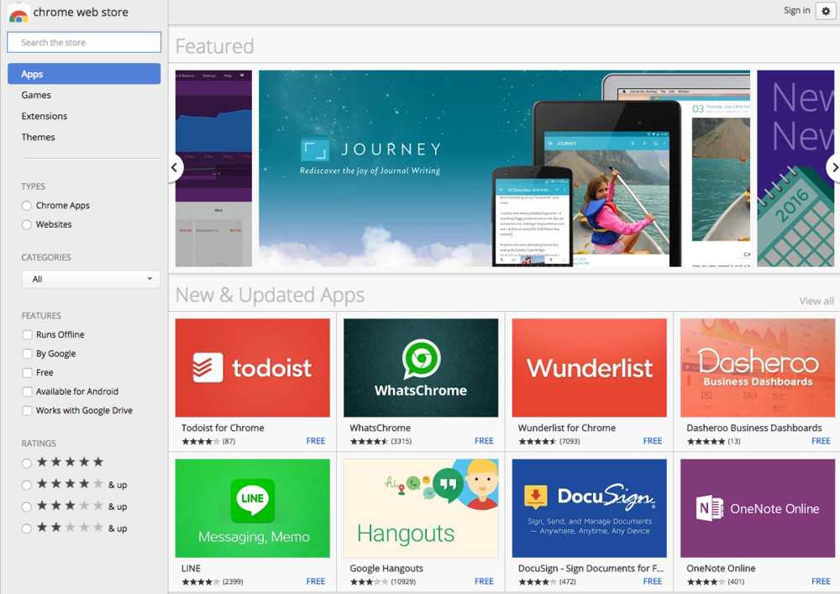
Task: Filter by five stars rating
Action: (x=27, y=463)
